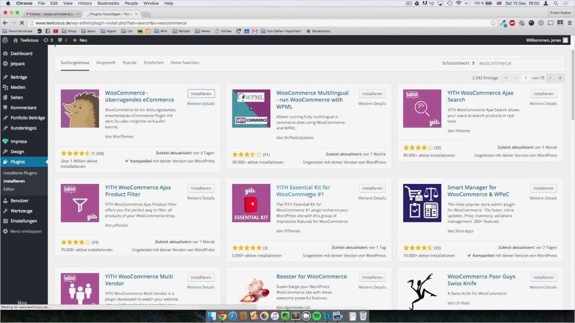Open the Plugins menu in the sidebar
This screenshot has width=575, height=323.
coord(24,162)
